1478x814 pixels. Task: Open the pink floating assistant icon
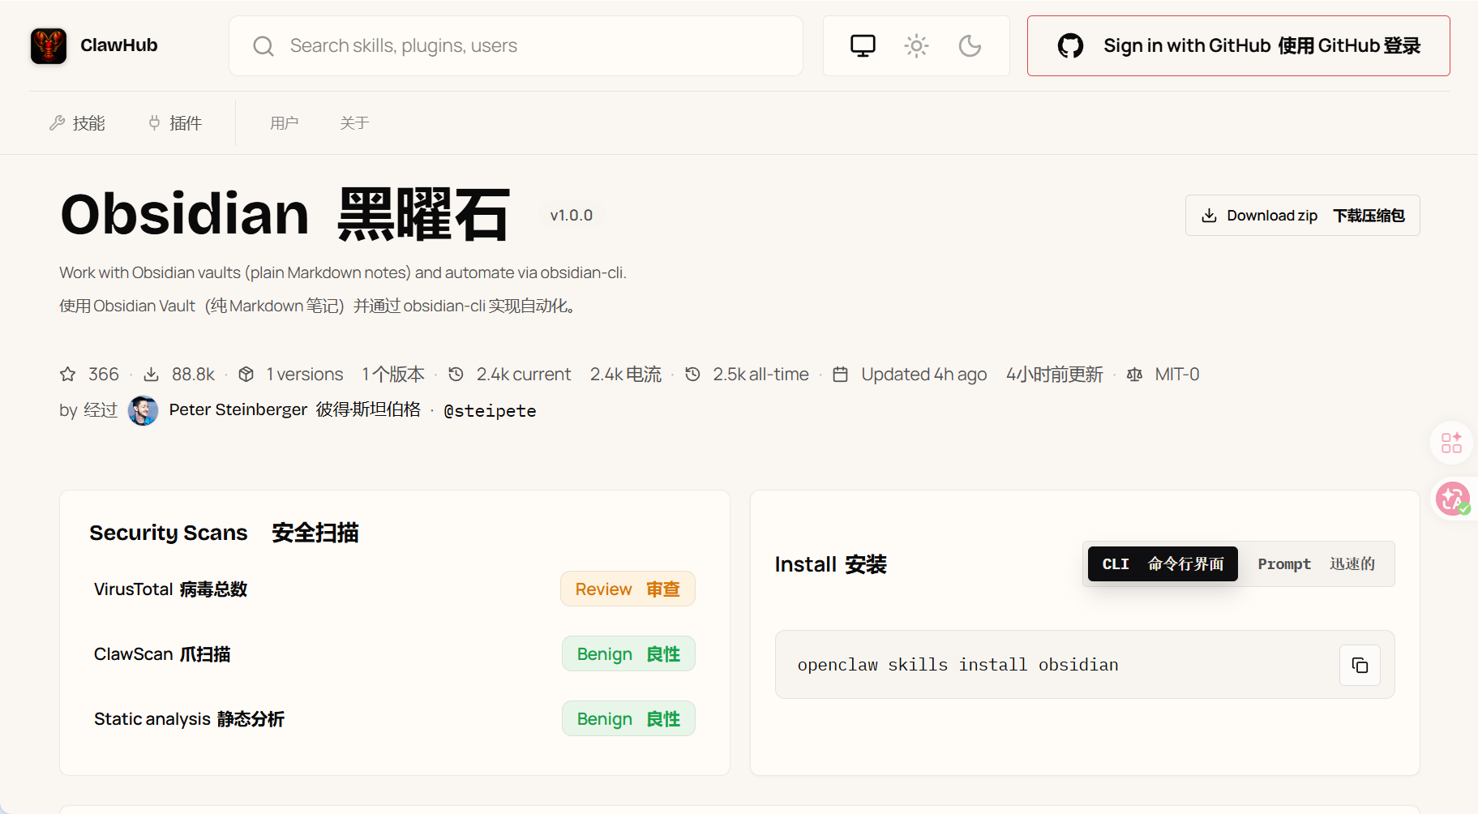pos(1452,499)
